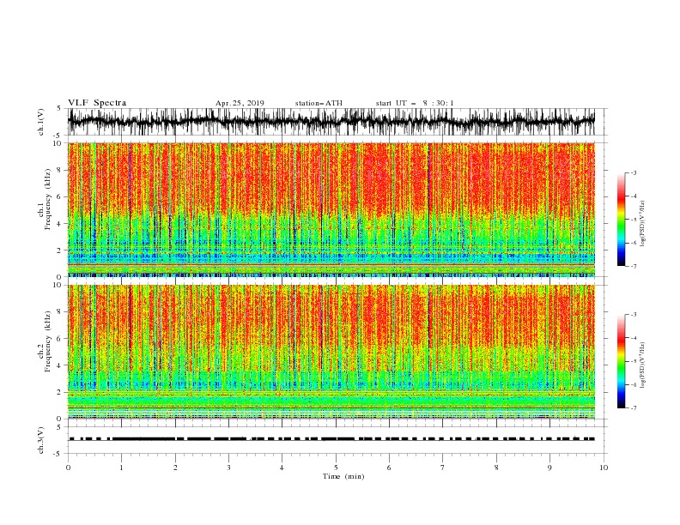The image size is (680, 525).
Task: Click the 'Time (min)' axis title
Action: [x=343, y=476]
